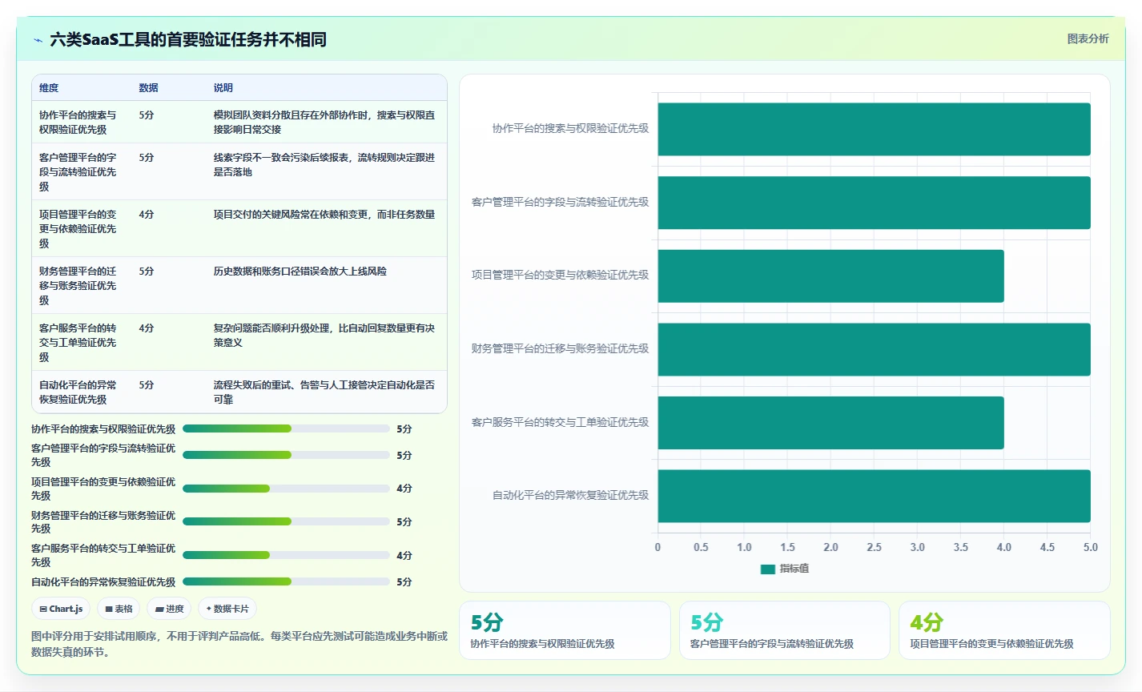Click the description starting 流程失败后的重试
The height and width of the screenshot is (692, 1142).
tap(324, 392)
